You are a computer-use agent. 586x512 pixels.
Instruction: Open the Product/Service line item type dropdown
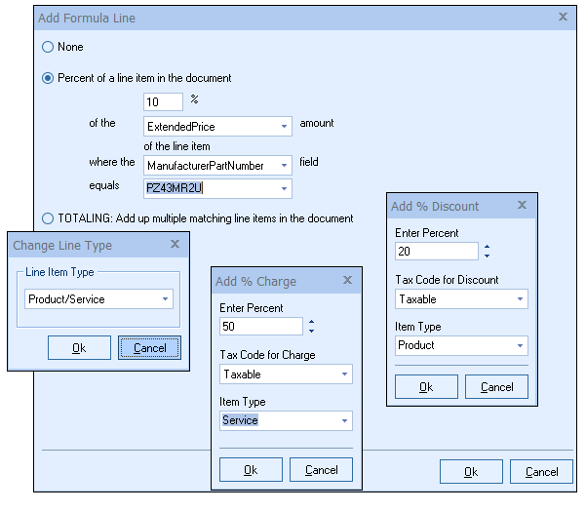pyautogui.click(x=166, y=299)
